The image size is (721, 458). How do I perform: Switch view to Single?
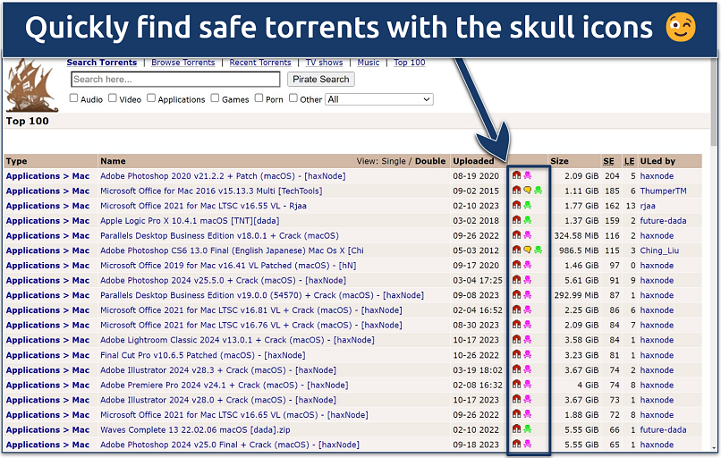click(x=394, y=161)
